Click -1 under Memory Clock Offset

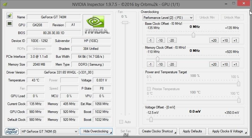tap(150, 64)
